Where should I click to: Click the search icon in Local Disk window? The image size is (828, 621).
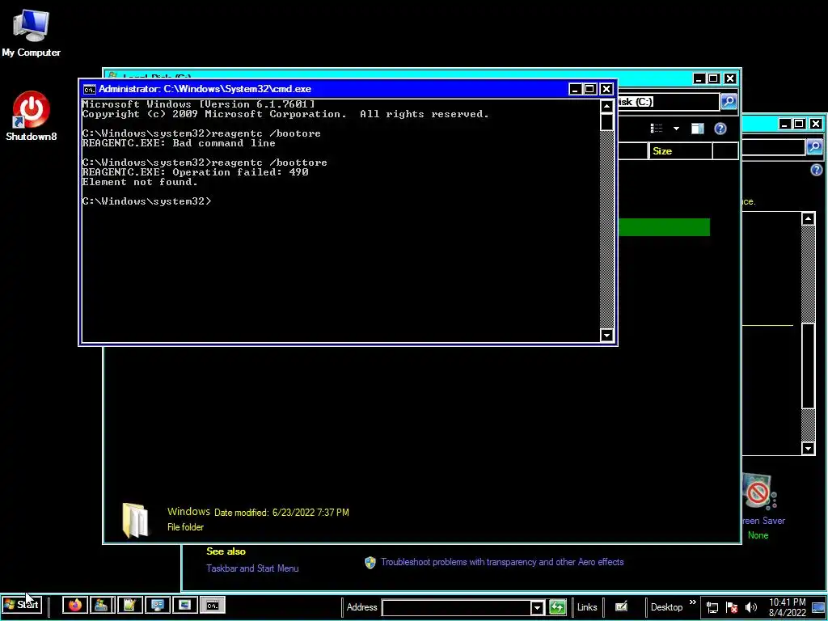(729, 101)
